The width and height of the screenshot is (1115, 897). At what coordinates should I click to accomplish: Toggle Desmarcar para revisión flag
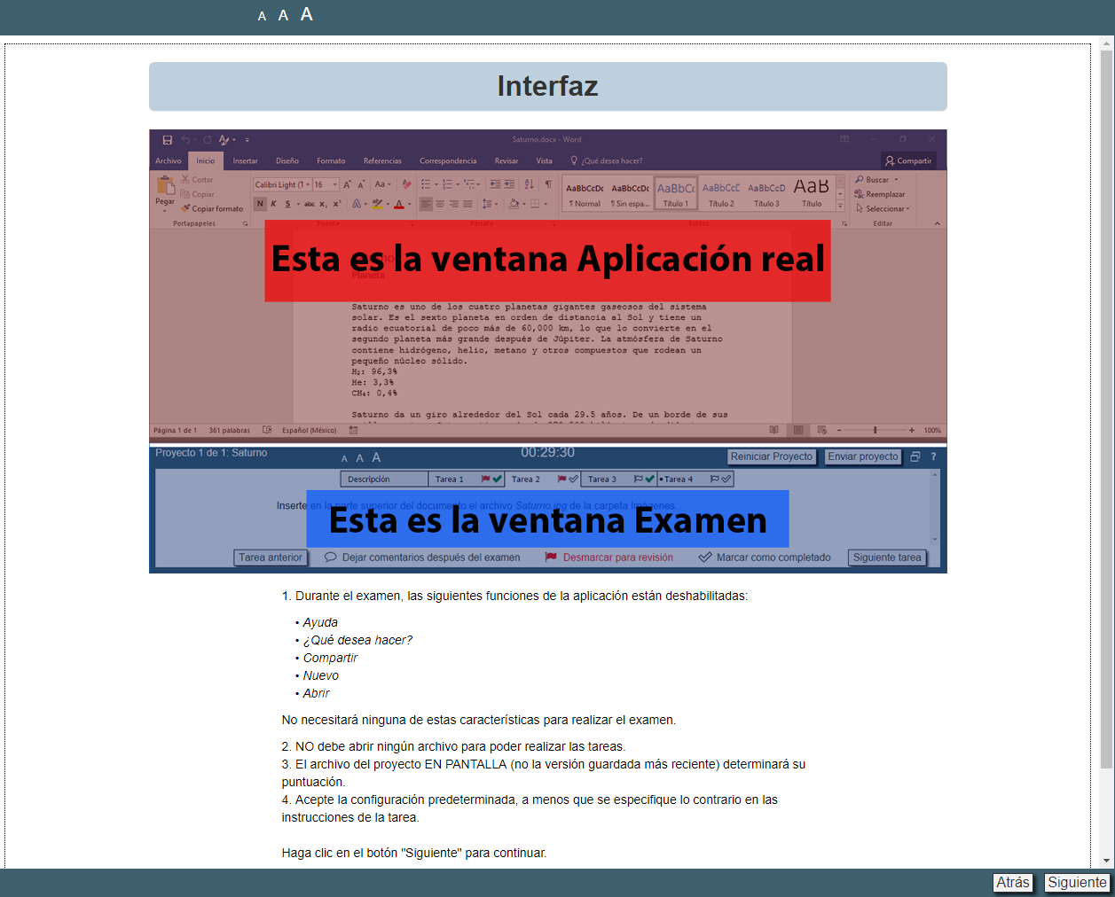(551, 558)
